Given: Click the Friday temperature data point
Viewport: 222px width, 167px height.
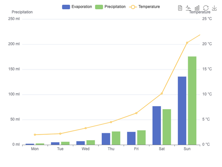Looking at the screenshot, I should tap(136, 113).
